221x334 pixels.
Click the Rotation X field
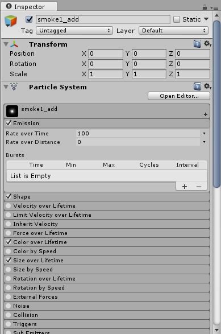point(106,64)
